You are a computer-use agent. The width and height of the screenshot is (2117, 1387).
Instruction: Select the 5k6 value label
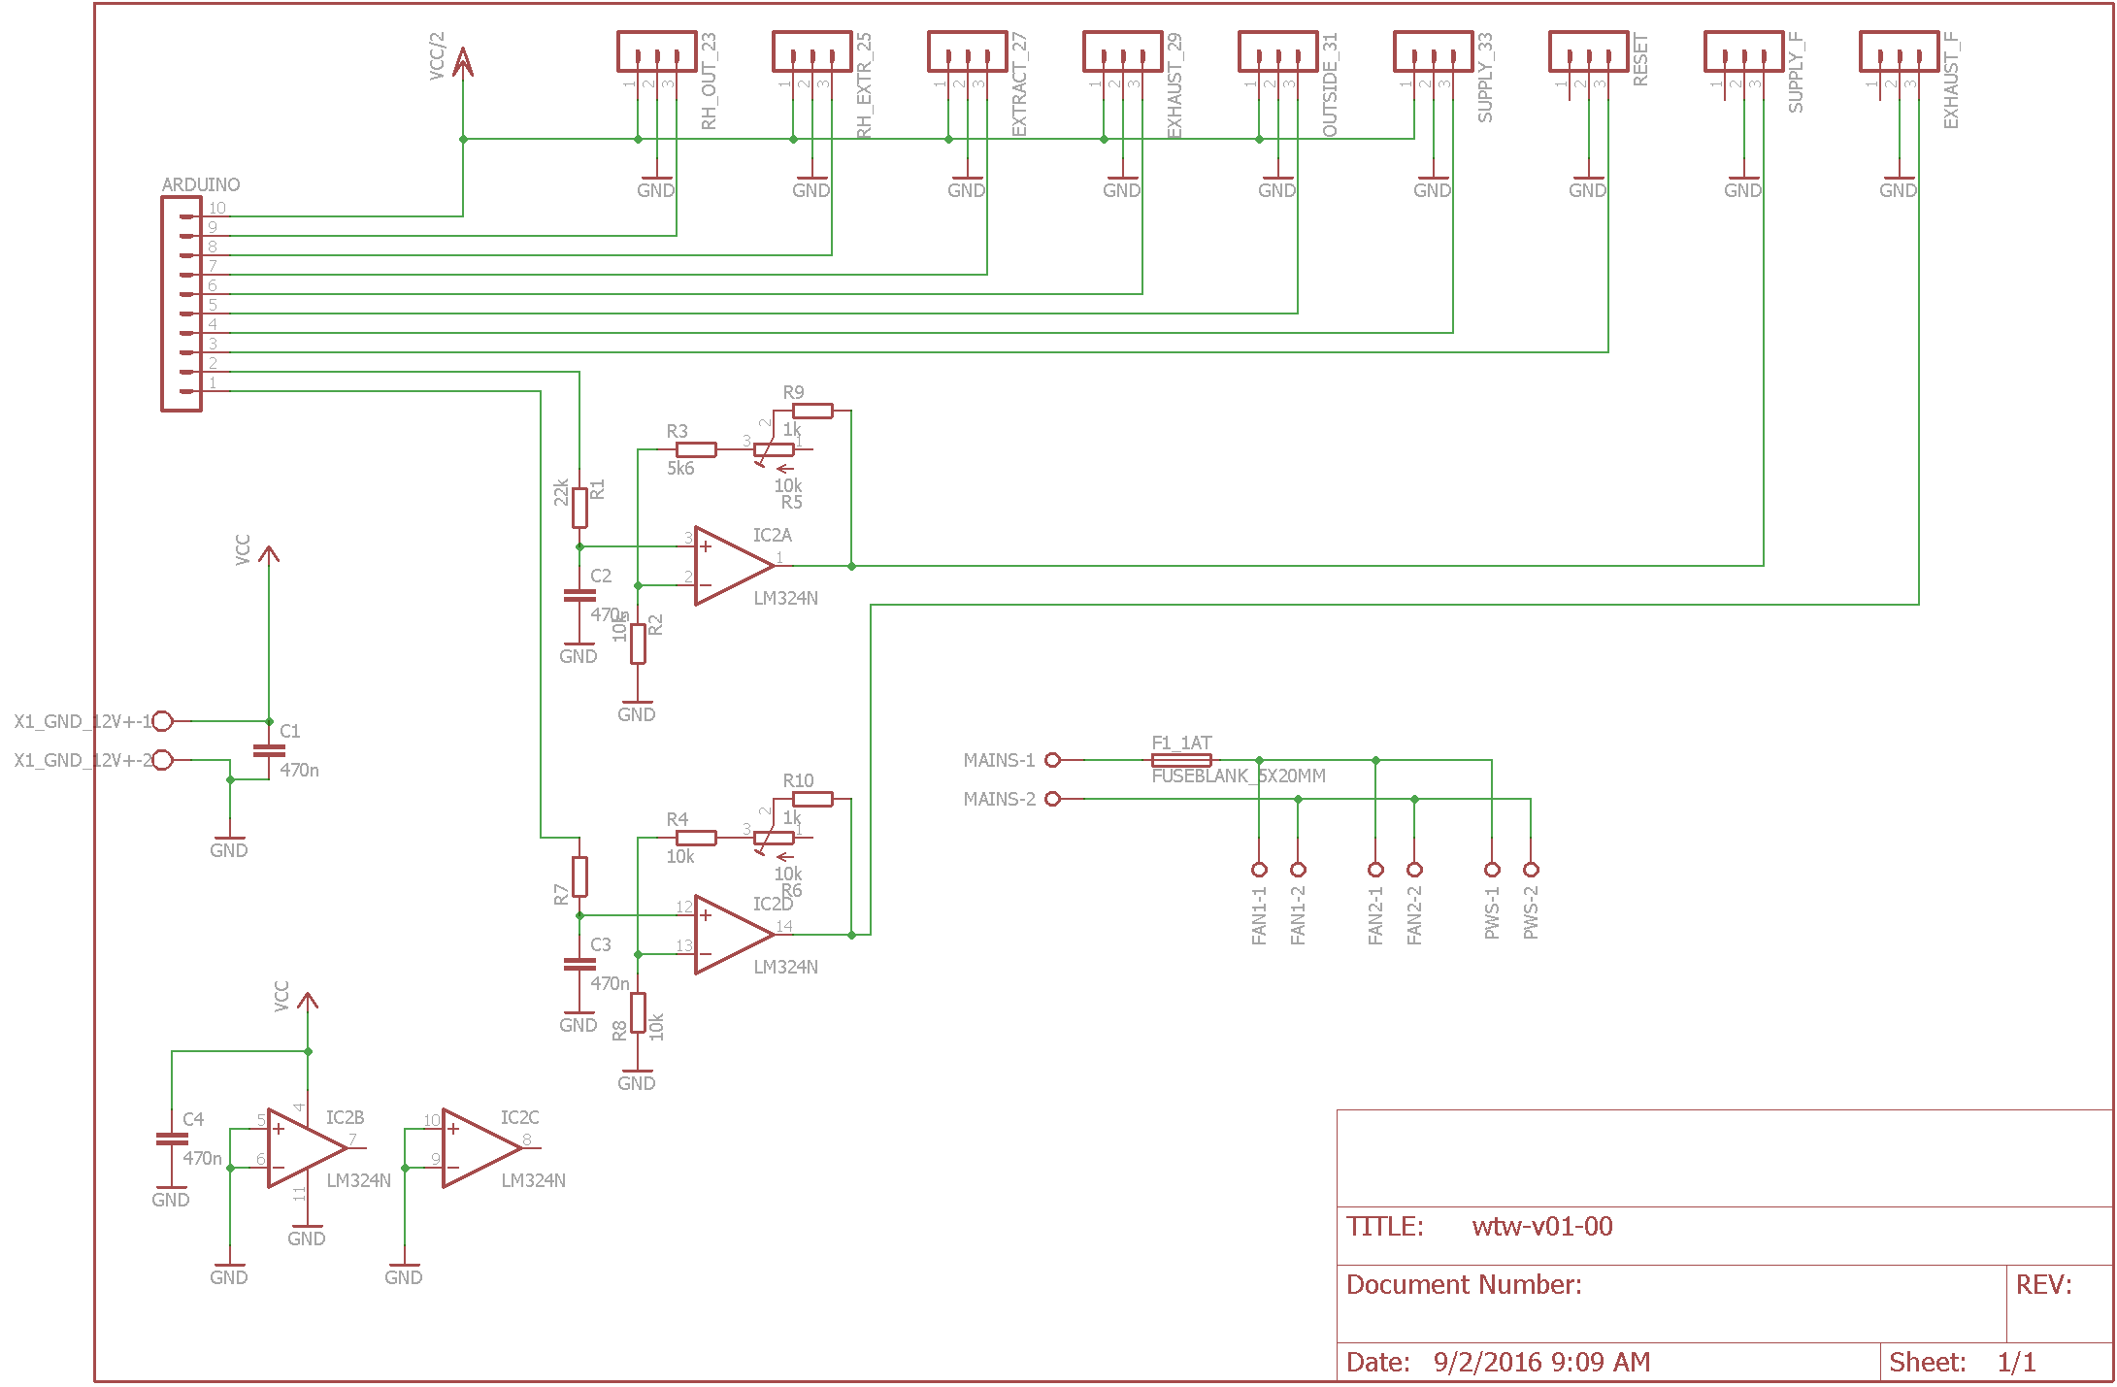[x=680, y=469]
